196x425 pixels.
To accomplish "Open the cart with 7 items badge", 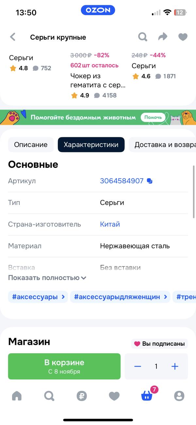I will (147, 396).
